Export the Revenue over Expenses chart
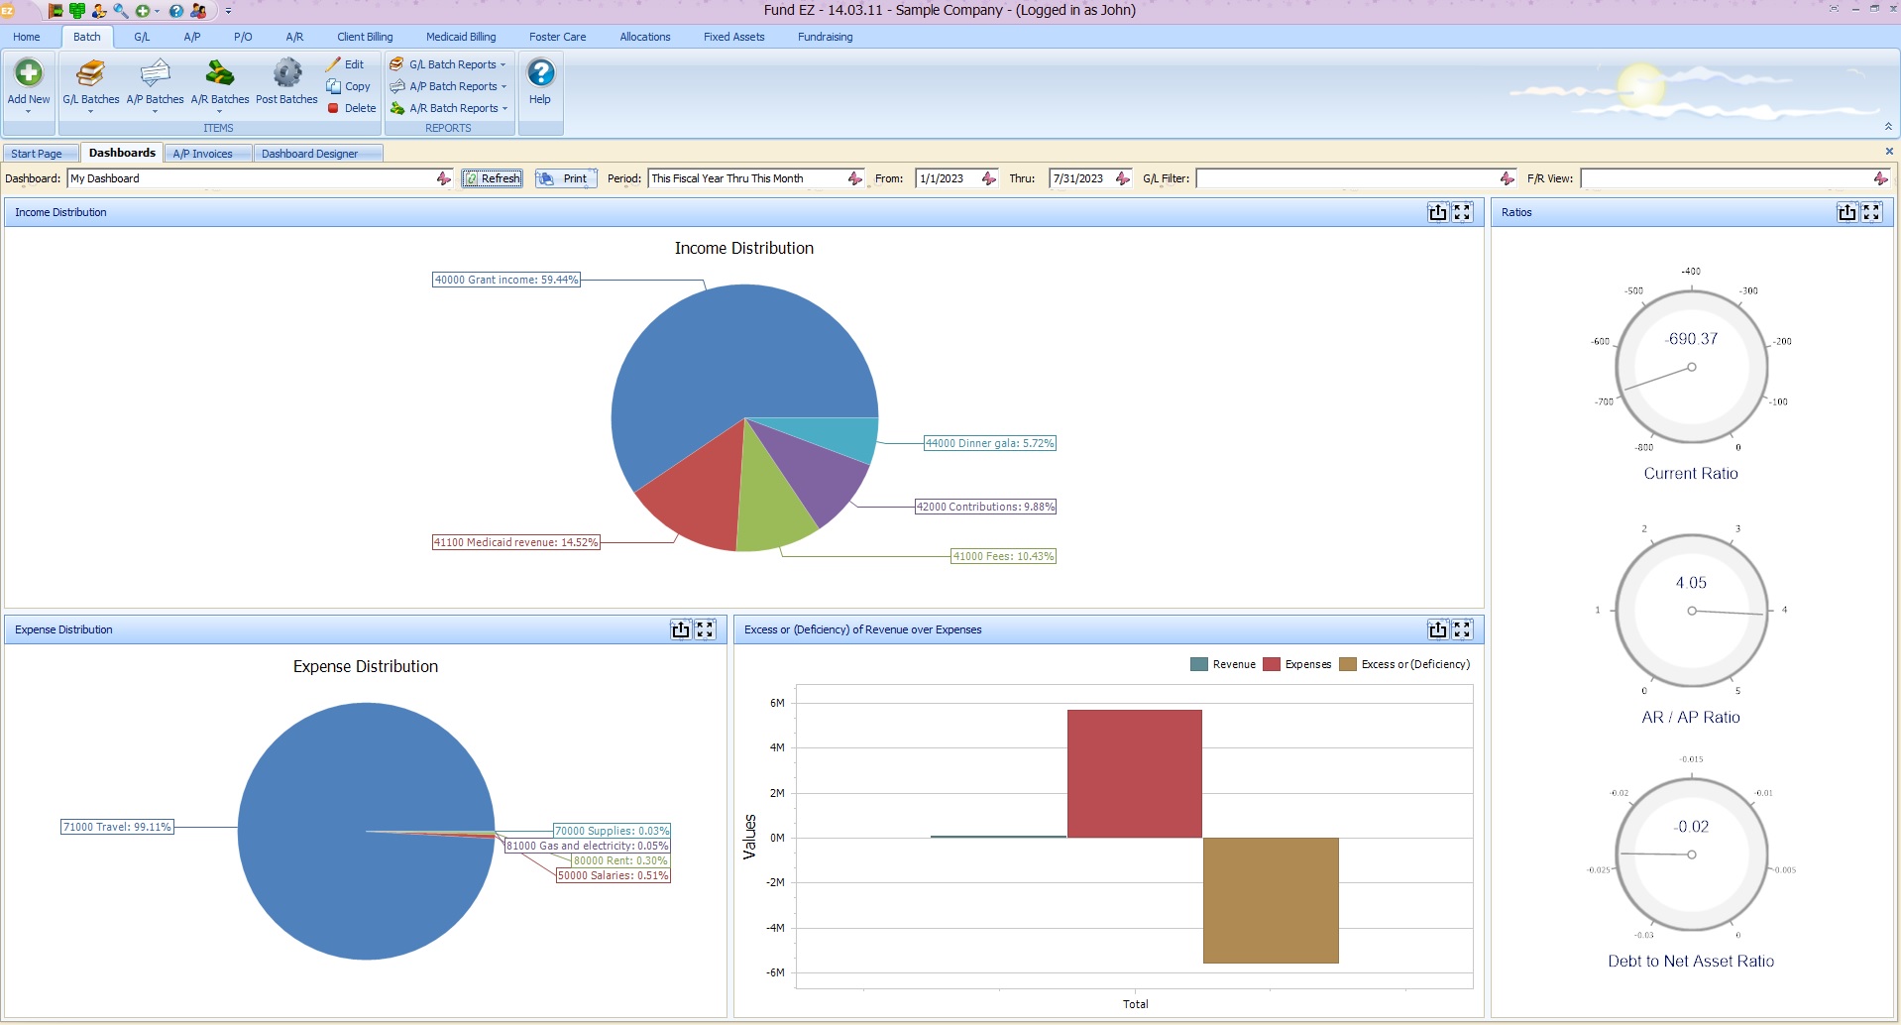 coord(1437,628)
